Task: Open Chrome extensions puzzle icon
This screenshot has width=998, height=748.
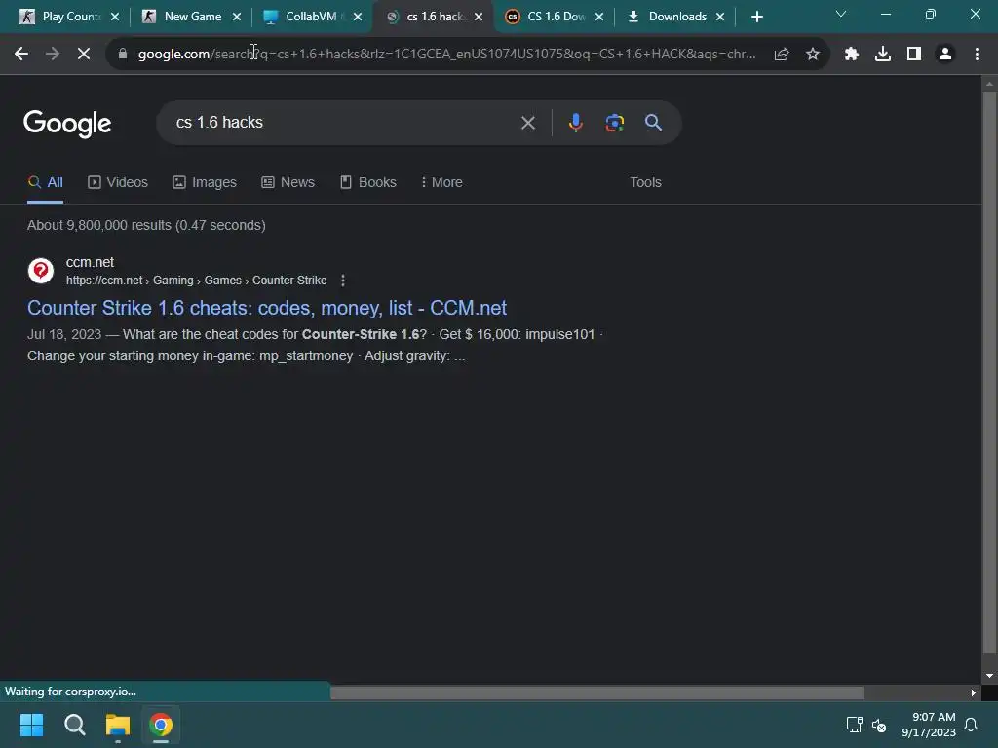Action: pos(852,55)
